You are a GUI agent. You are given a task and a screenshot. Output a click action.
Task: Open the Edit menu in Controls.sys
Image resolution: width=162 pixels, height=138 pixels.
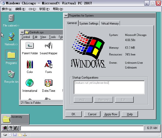[x=35, y=37]
